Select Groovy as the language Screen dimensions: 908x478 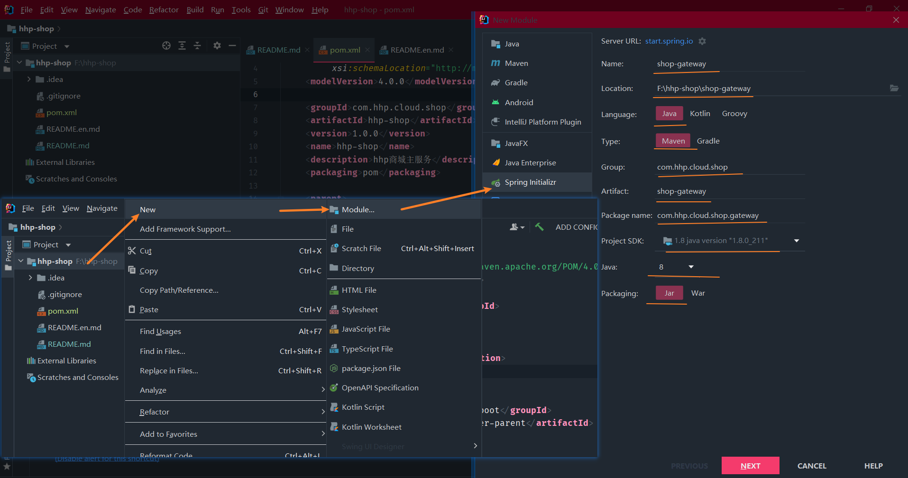tap(734, 113)
